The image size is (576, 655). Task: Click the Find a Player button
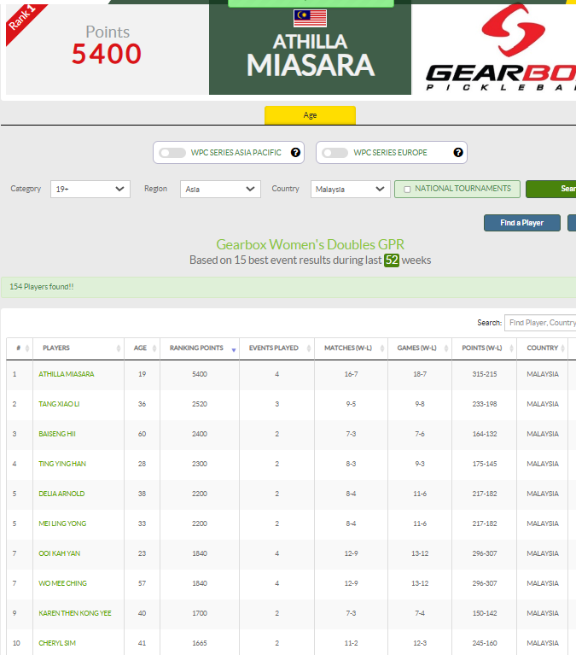pyautogui.click(x=521, y=223)
